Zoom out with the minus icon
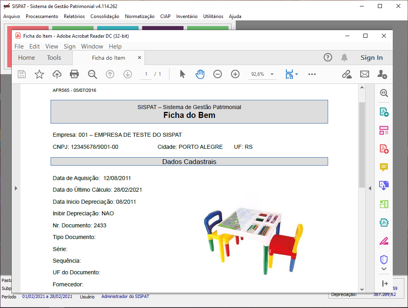This screenshot has height=308, width=408. click(218, 74)
